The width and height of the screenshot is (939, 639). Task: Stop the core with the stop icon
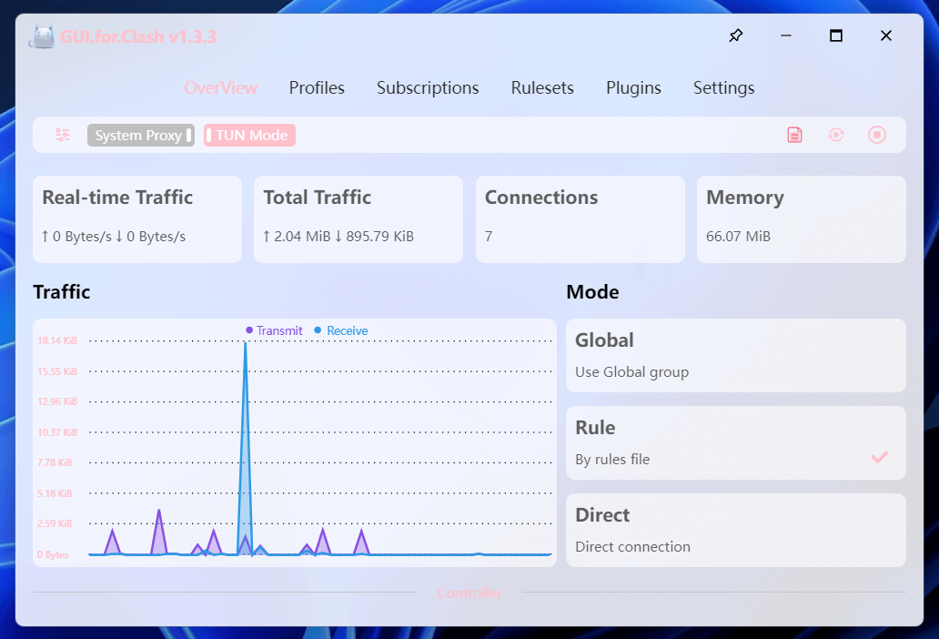click(877, 135)
